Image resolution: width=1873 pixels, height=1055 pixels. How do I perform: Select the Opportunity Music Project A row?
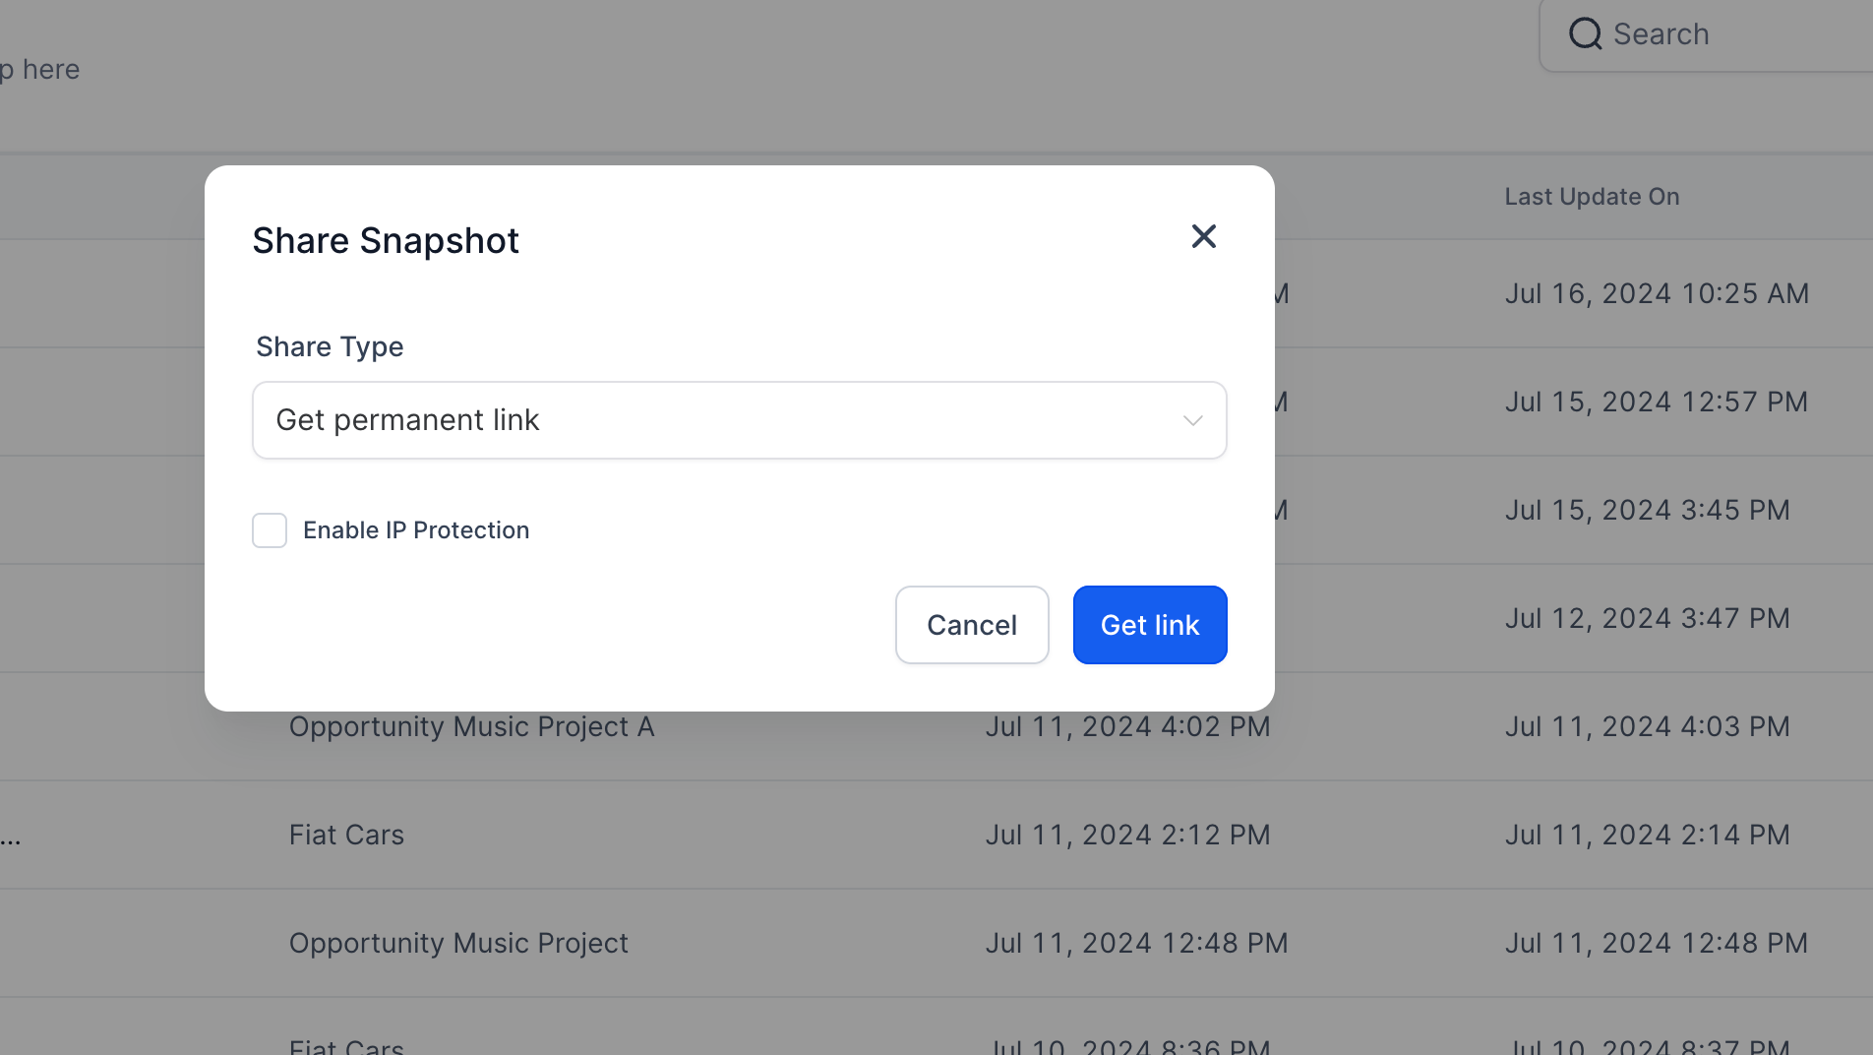(936, 727)
